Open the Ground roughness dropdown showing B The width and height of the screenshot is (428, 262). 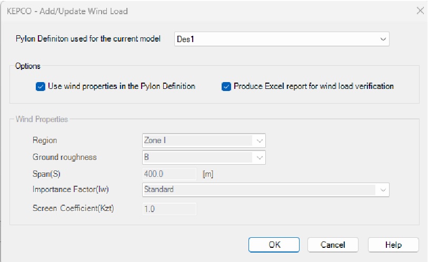coord(197,157)
